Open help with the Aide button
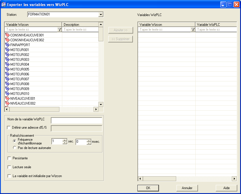The height and width of the screenshot is (194, 241). coord(226,188)
